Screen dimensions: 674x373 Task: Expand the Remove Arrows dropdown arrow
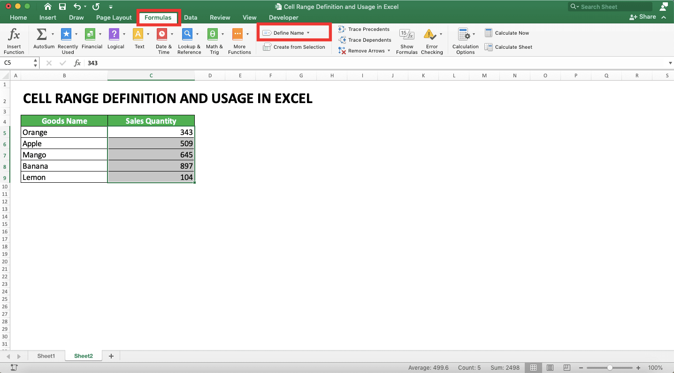click(389, 51)
